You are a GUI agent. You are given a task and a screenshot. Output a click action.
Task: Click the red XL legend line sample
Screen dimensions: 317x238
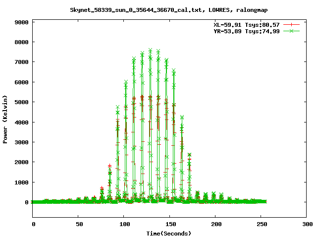[291, 25]
